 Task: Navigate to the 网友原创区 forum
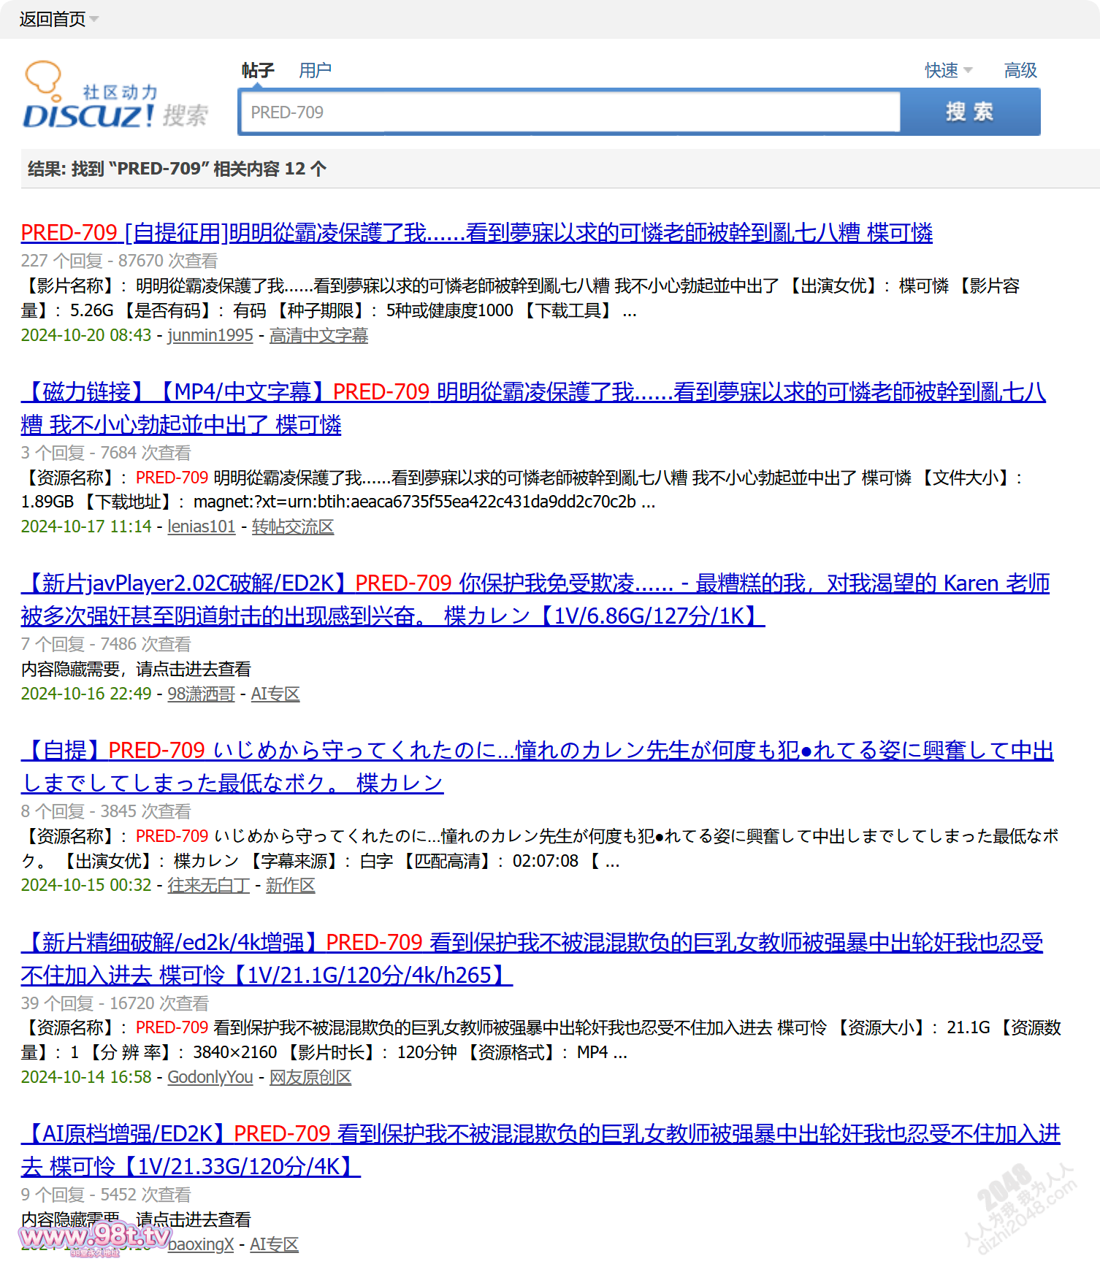click(310, 1077)
